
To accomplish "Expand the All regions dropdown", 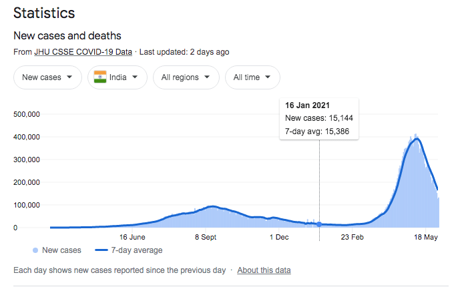I will (186, 77).
